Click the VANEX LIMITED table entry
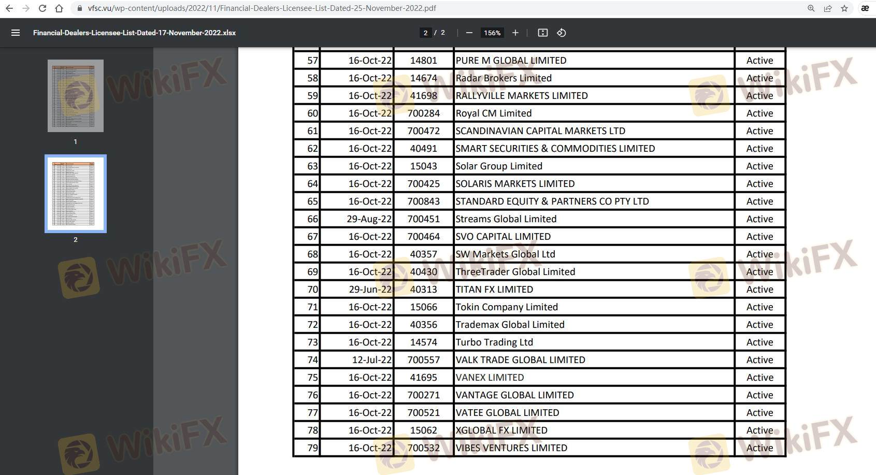The width and height of the screenshot is (876, 475). tap(490, 378)
